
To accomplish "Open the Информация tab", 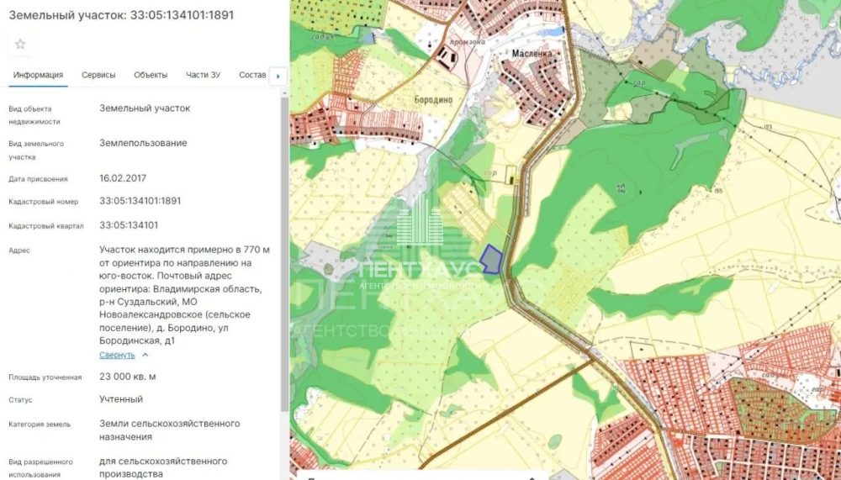I will (38, 75).
